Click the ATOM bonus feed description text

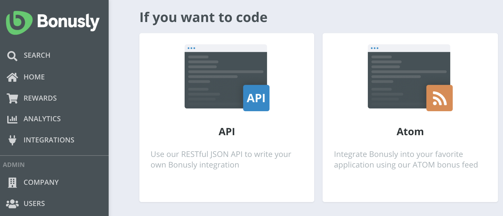click(406, 159)
